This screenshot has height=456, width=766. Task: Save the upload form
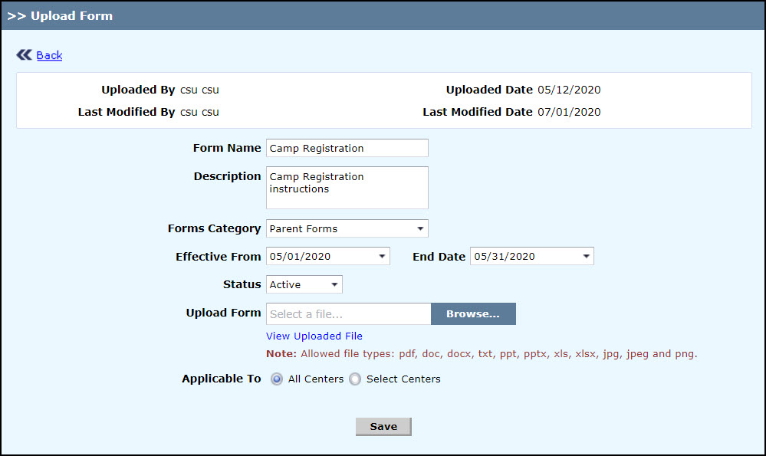(x=383, y=427)
